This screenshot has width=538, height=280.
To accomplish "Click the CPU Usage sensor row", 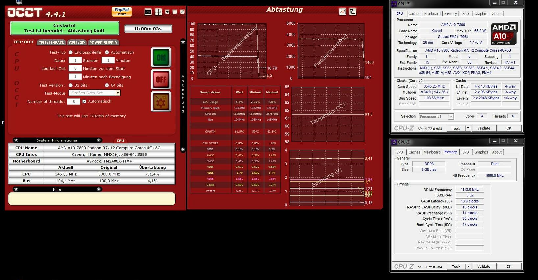I will coord(235,102).
